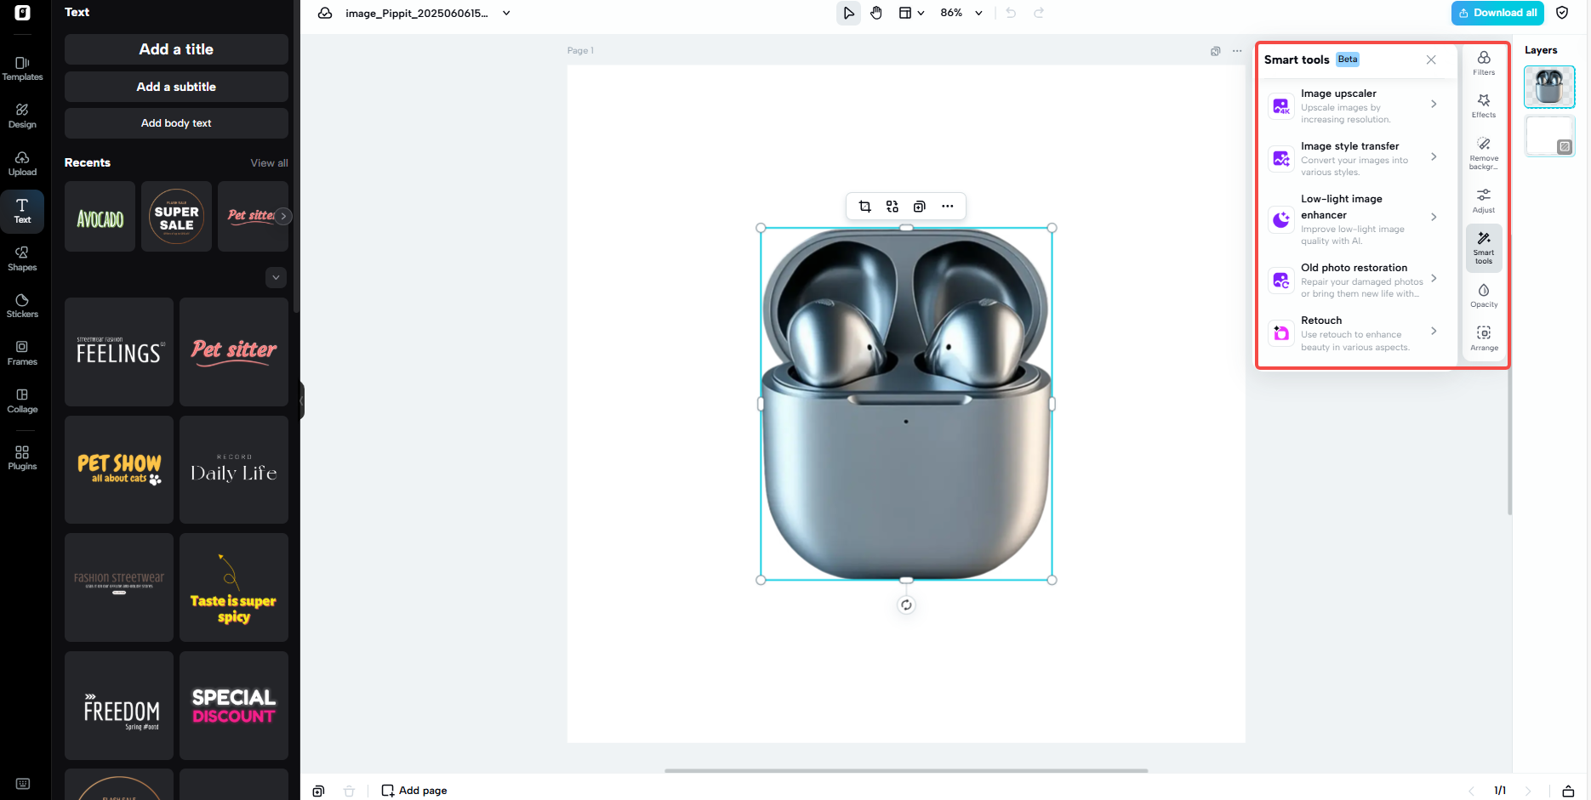
Task: Click the Download all button
Action: coord(1497,13)
